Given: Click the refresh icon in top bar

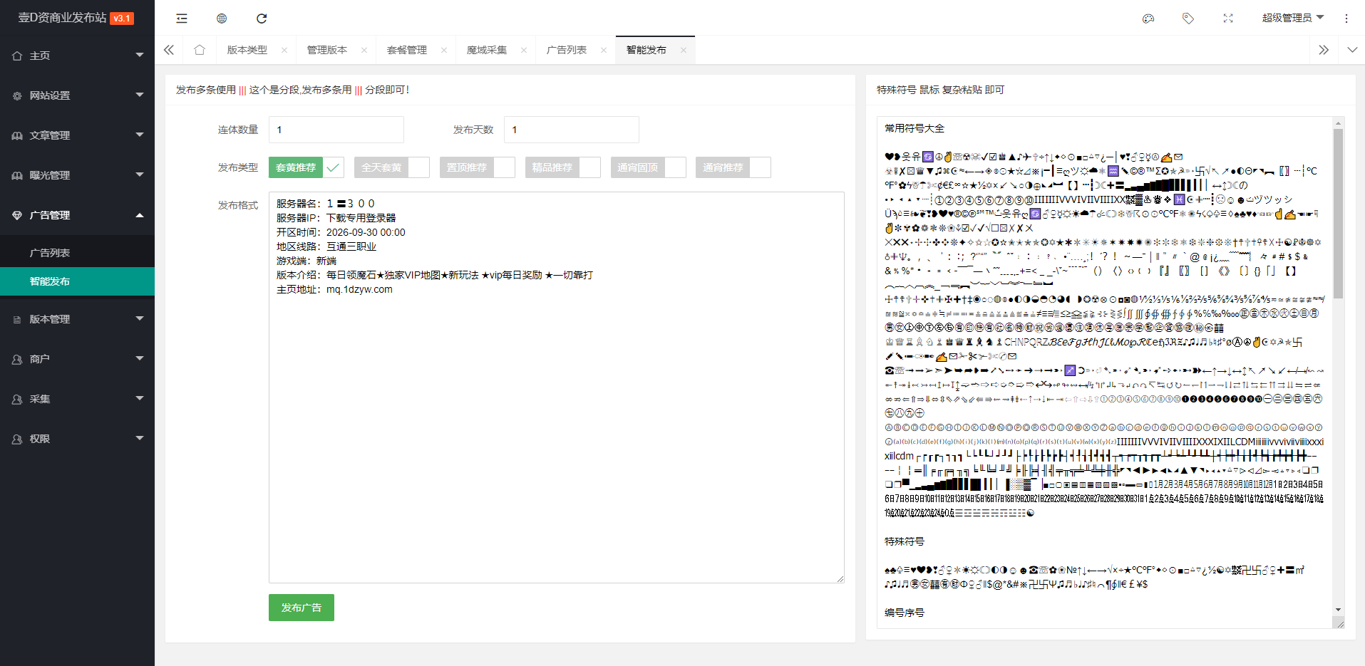Looking at the screenshot, I should coord(262,19).
